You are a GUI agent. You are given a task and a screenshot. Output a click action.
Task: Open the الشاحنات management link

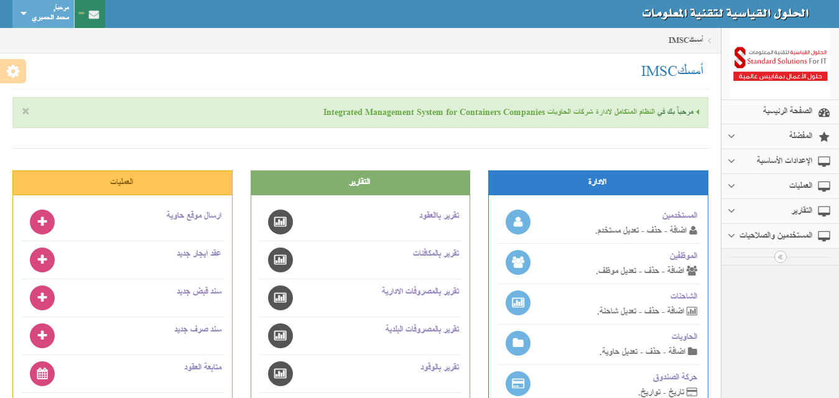click(x=682, y=296)
